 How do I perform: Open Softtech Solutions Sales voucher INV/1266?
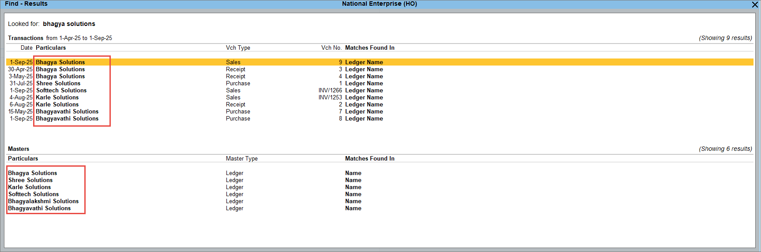pos(61,91)
